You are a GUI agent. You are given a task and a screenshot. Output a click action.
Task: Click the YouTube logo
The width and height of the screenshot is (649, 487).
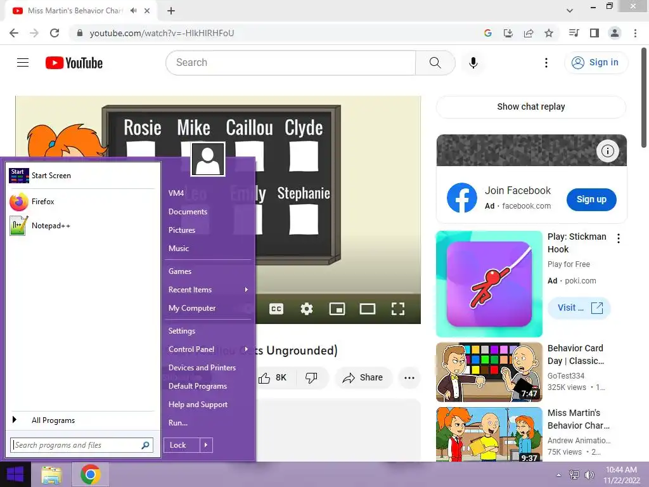click(74, 63)
